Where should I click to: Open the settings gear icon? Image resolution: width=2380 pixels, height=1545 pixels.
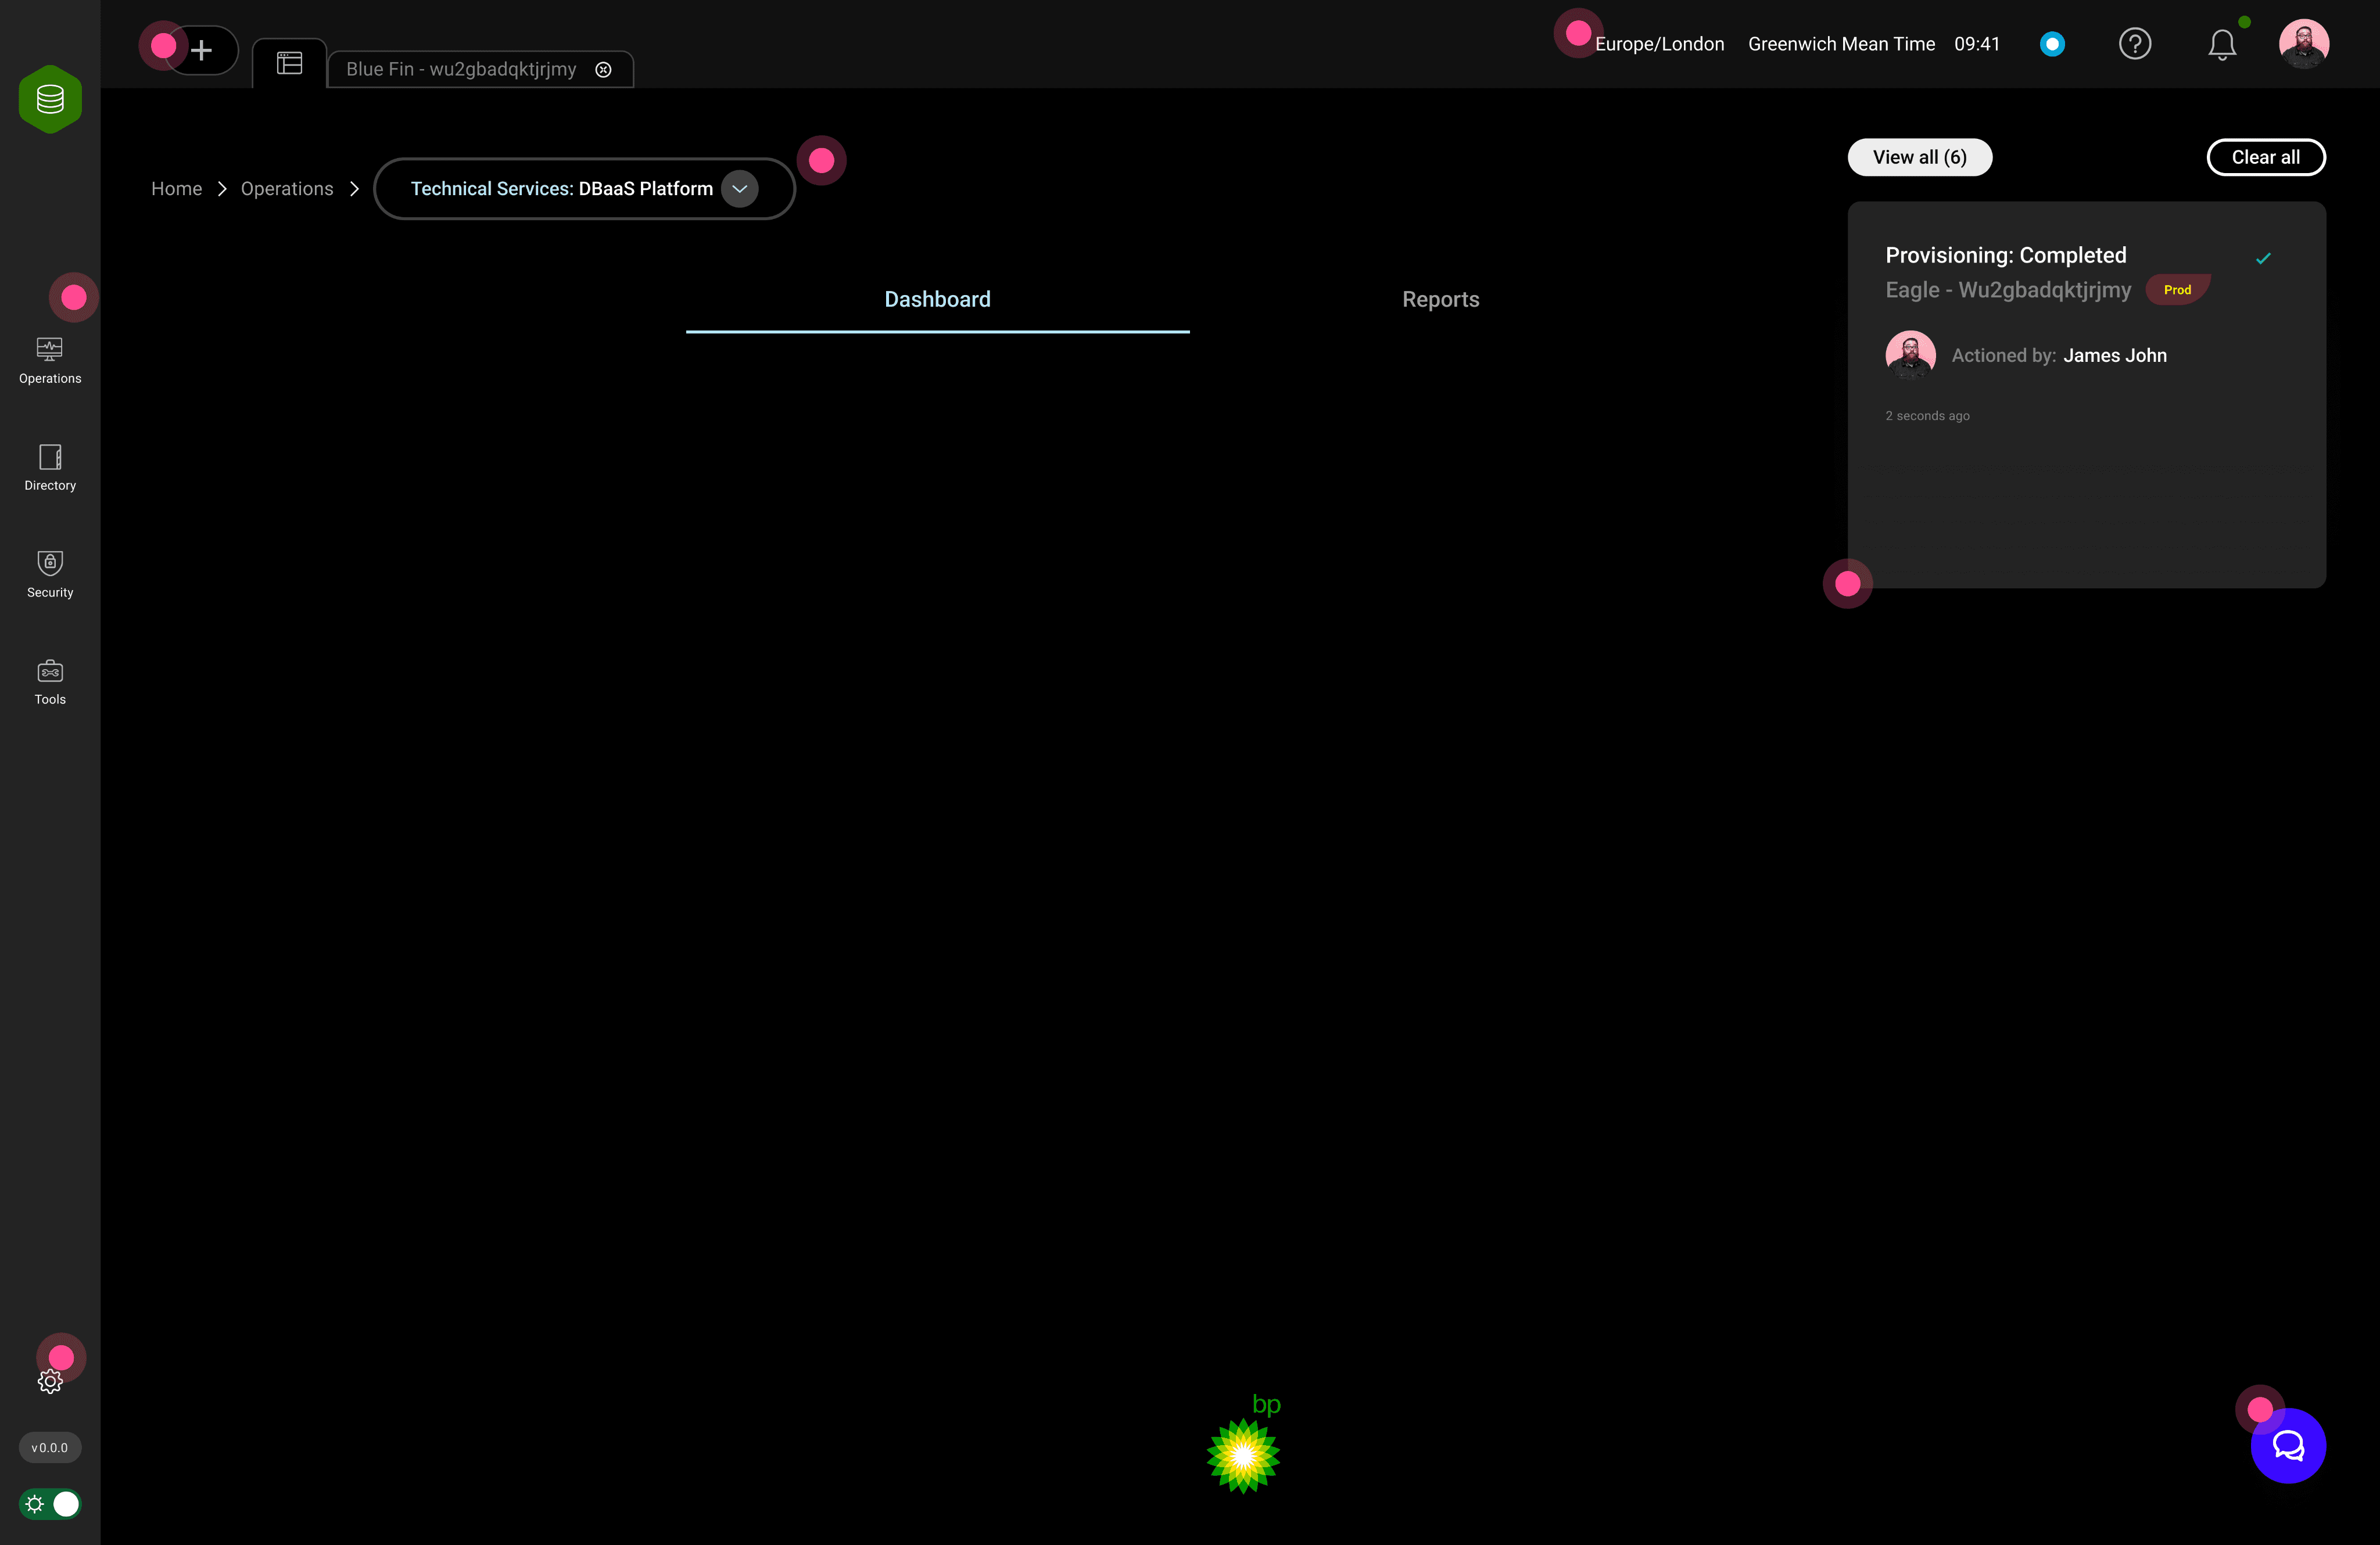click(50, 1381)
